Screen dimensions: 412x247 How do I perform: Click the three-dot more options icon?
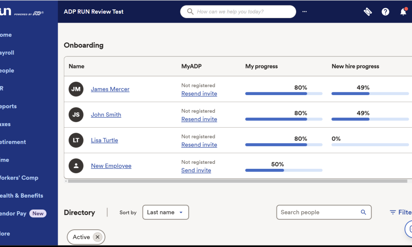point(304,12)
